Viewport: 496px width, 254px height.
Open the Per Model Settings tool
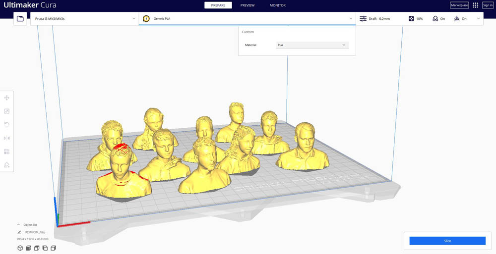pyautogui.click(x=6, y=152)
